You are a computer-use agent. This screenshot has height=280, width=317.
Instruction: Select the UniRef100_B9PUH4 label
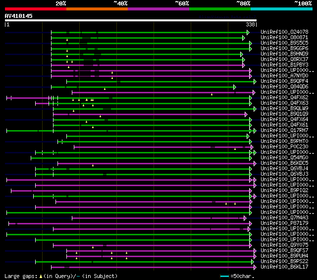[284, 256]
